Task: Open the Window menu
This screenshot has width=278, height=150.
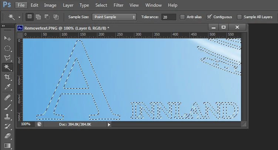Action: pos(154,5)
